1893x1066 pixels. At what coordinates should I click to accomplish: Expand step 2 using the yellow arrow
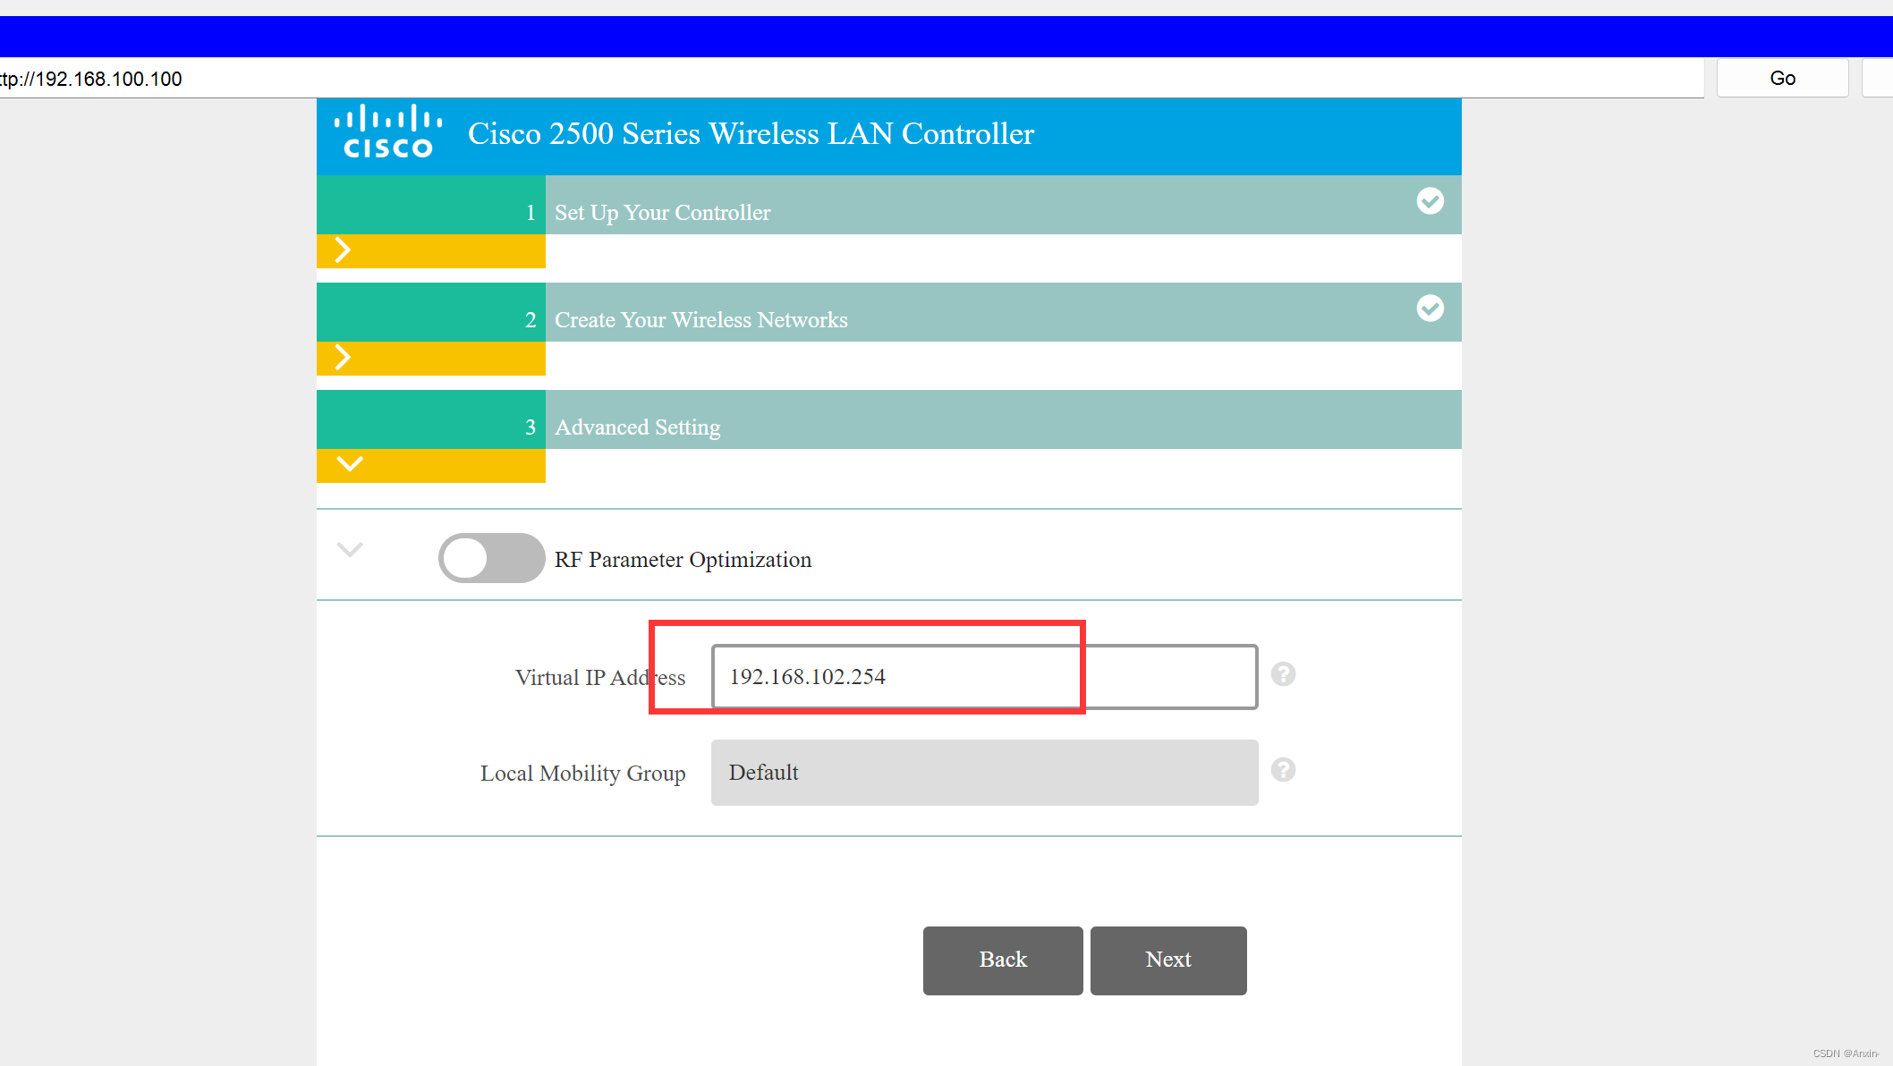(x=342, y=357)
